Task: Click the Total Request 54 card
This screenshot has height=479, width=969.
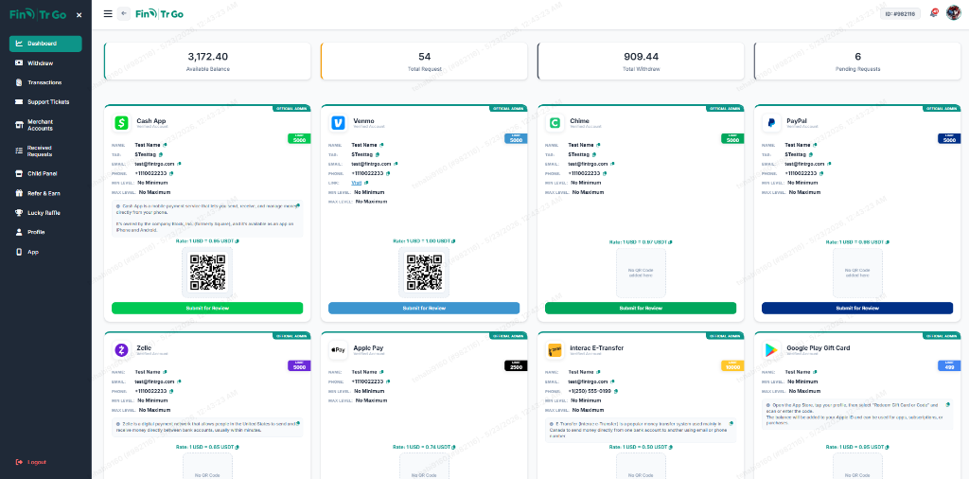Action: coord(424,62)
